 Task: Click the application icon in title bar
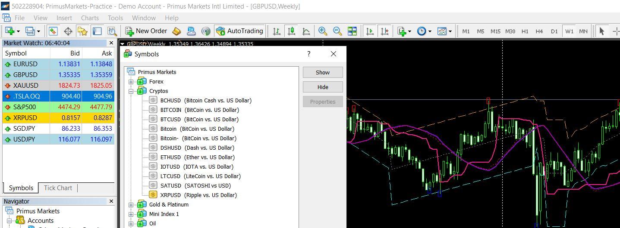[5, 6]
